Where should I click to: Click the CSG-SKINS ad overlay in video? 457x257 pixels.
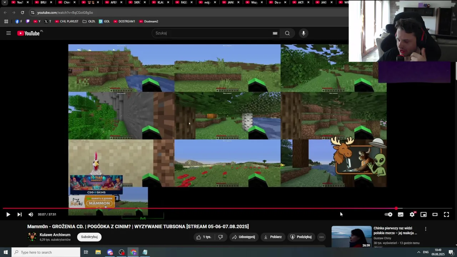96,185
